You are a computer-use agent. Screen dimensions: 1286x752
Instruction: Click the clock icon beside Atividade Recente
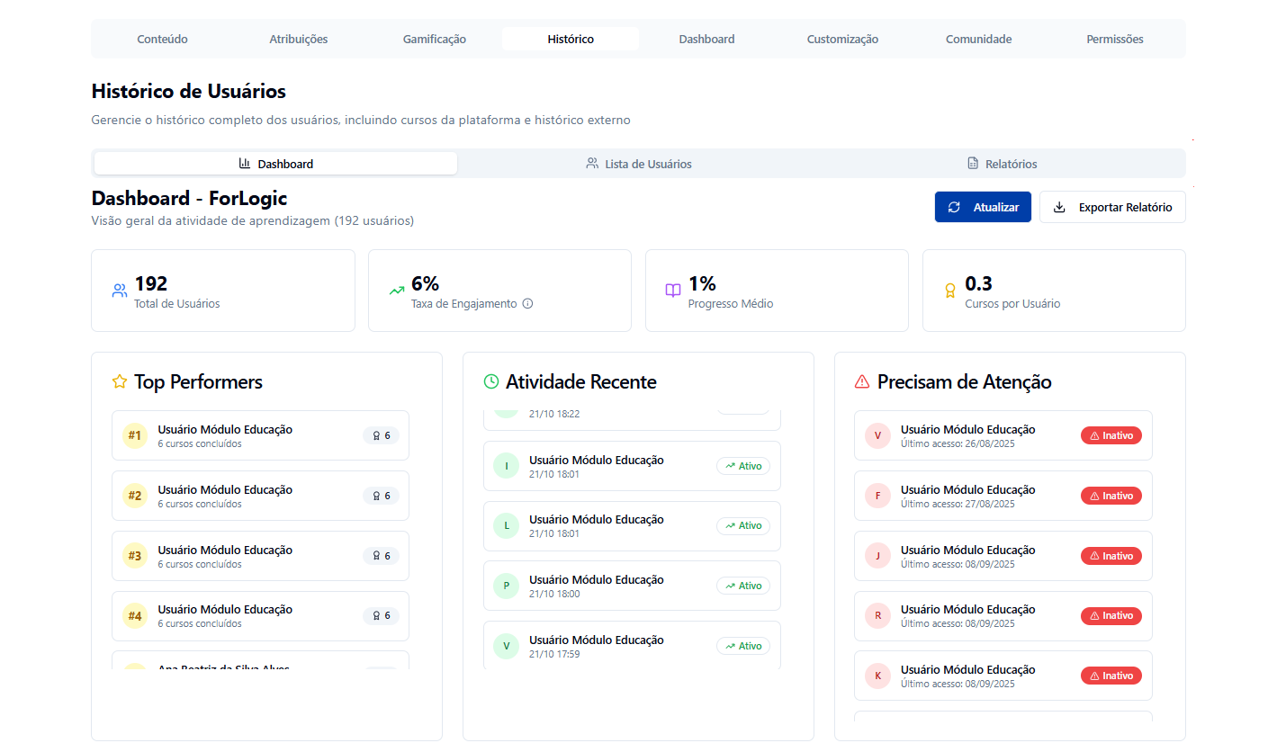pos(491,382)
